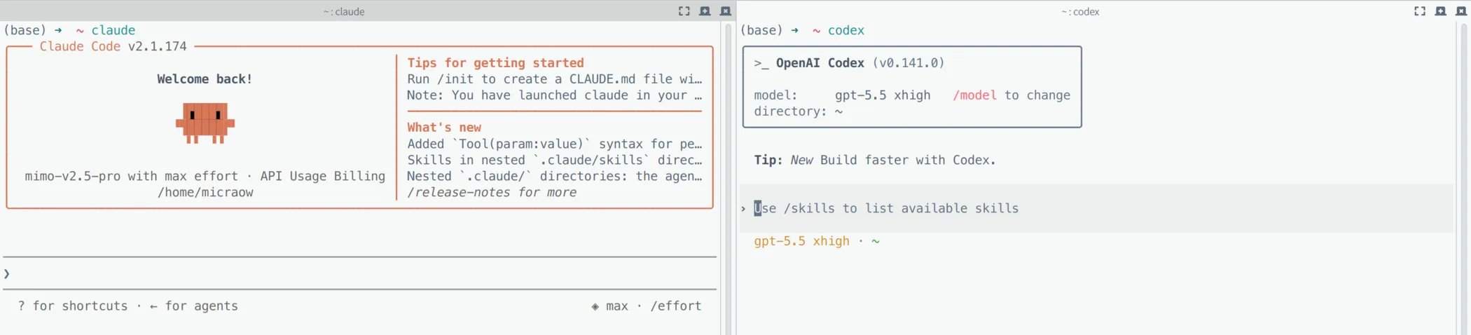
Task: Click the claude pane title '~ : claude'
Action: pos(344,11)
